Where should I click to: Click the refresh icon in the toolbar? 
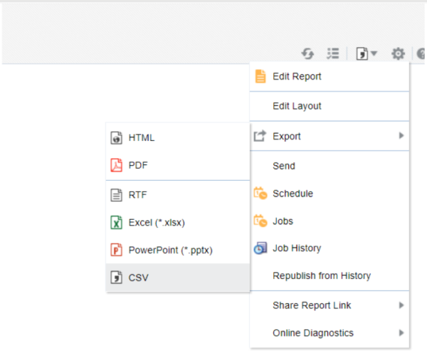(307, 53)
